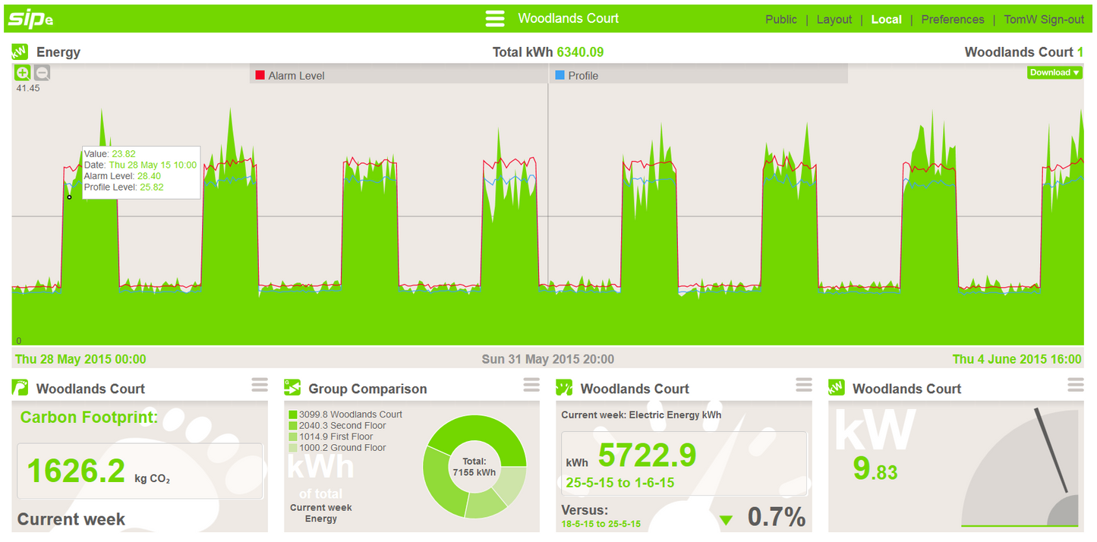Click the Energy panel widget icon
Image resolution: width=1097 pixels, height=542 pixels.
(x=20, y=52)
